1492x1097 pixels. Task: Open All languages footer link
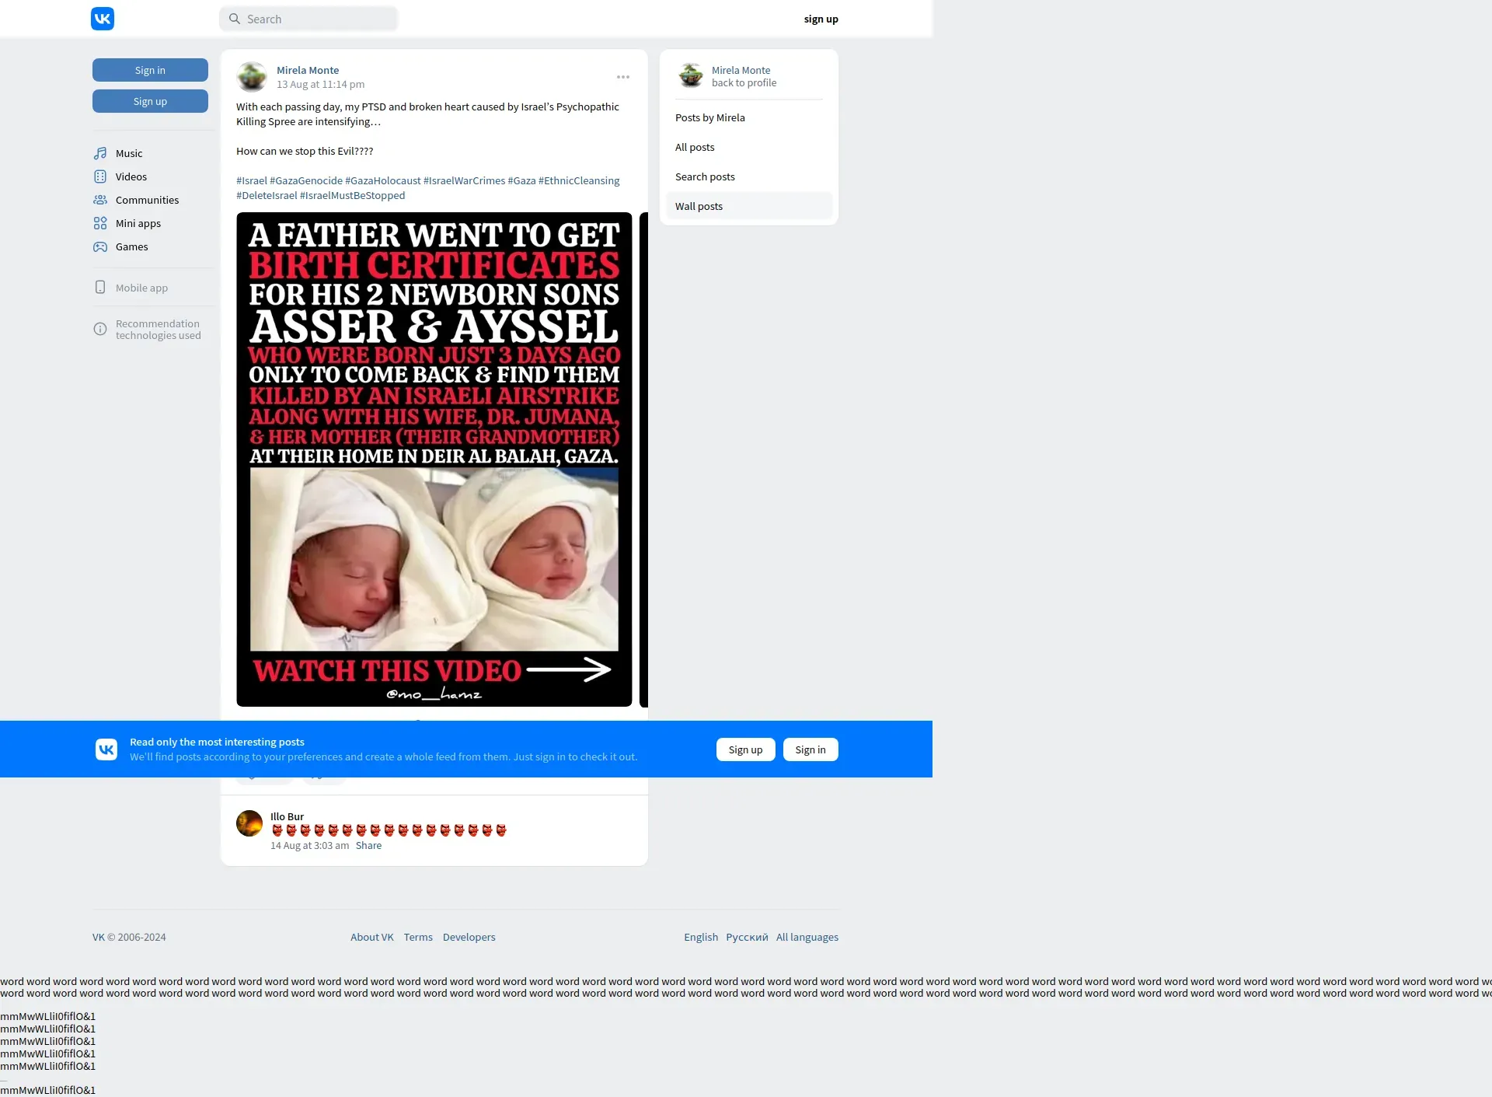tap(807, 937)
